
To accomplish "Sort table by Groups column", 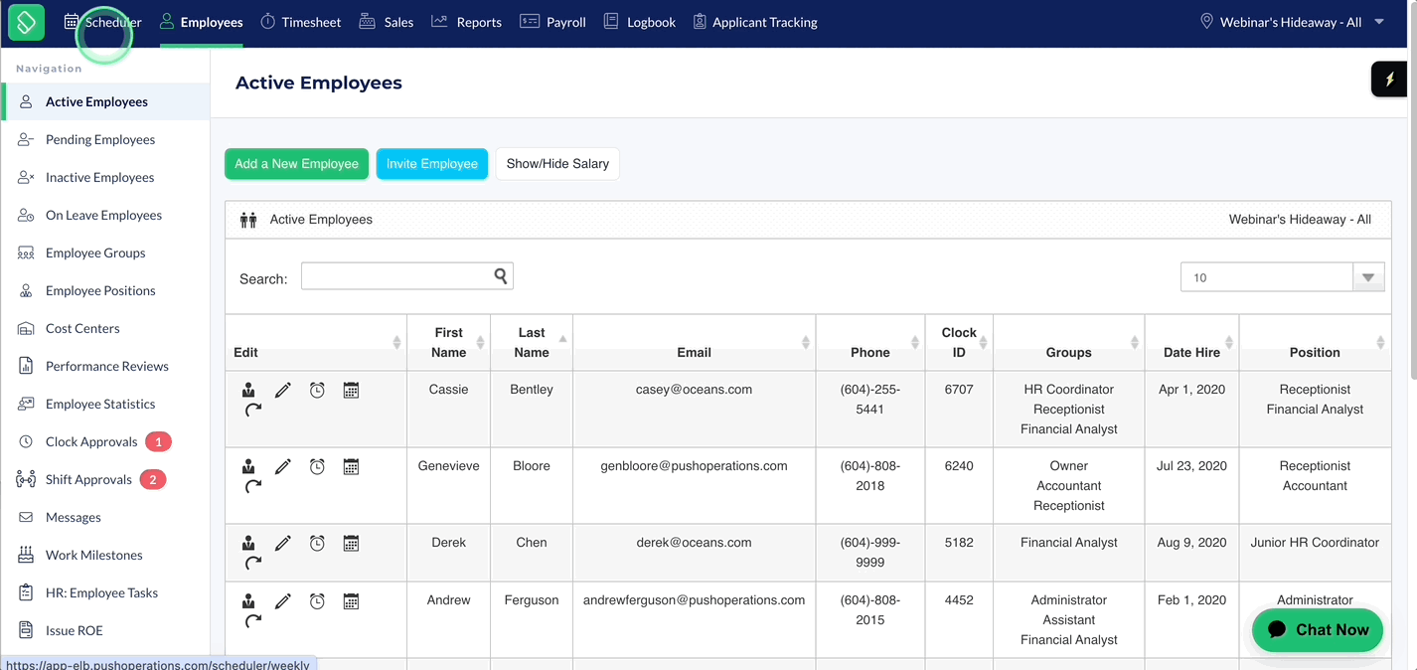I will point(1069,342).
